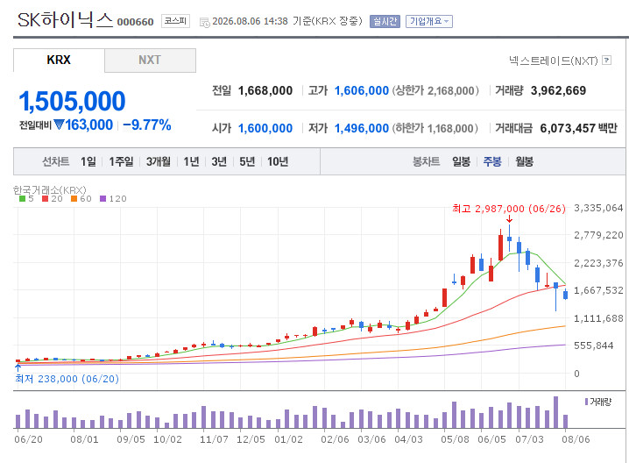Select the 1년 line chart range
The width and height of the screenshot is (629, 463).
(191, 161)
